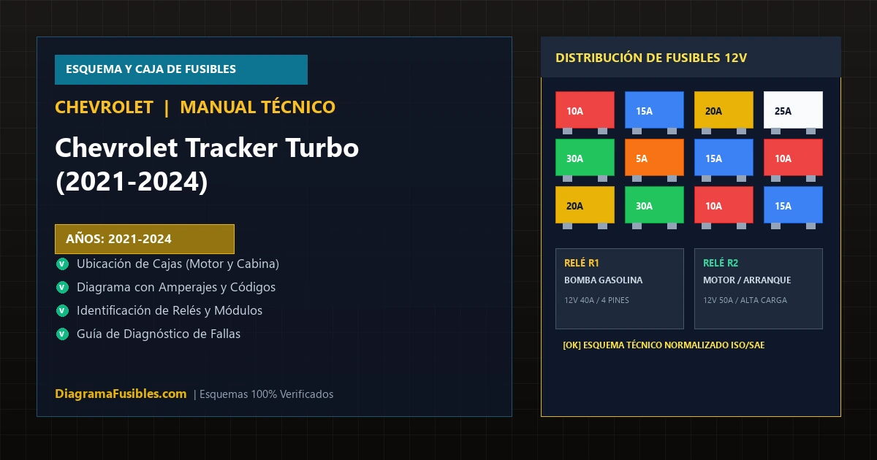Image resolution: width=877 pixels, height=460 pixels.
Task: Select the blue 15A fuse in third row
Action: (793, 205)
